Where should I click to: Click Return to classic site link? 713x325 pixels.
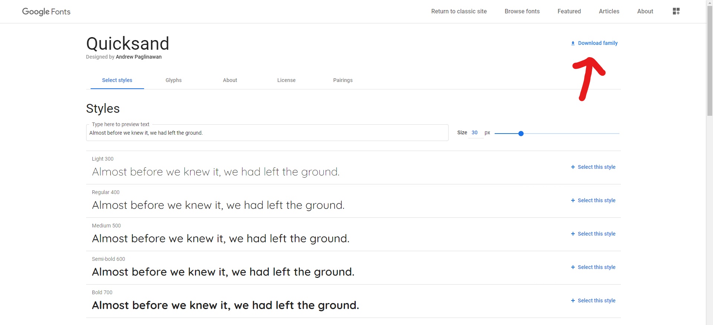tap(459, 12)
